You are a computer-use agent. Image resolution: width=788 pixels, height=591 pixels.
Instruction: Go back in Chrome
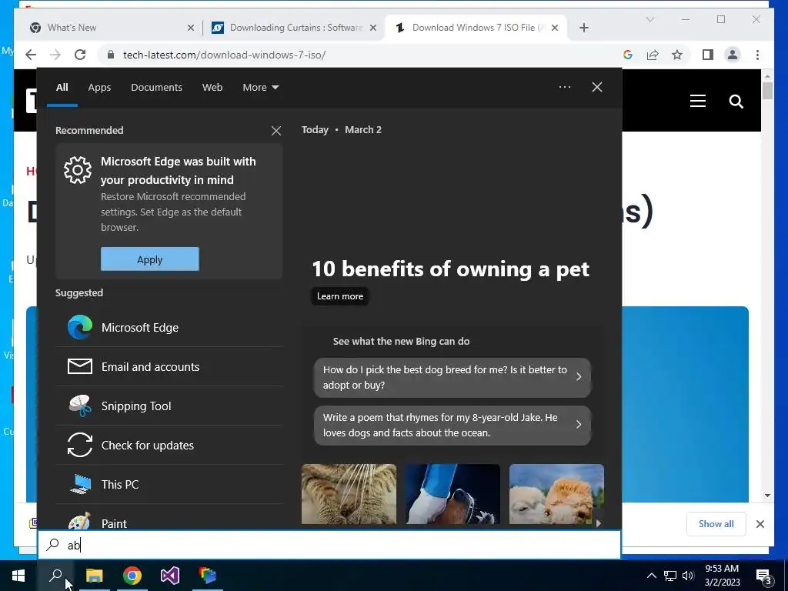pos(31,55)
